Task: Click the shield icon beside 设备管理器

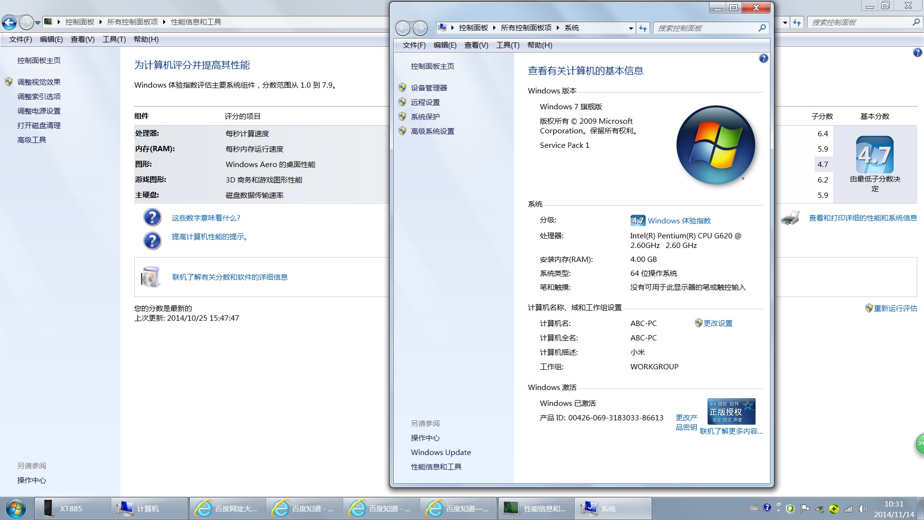Action: [402, 88]
